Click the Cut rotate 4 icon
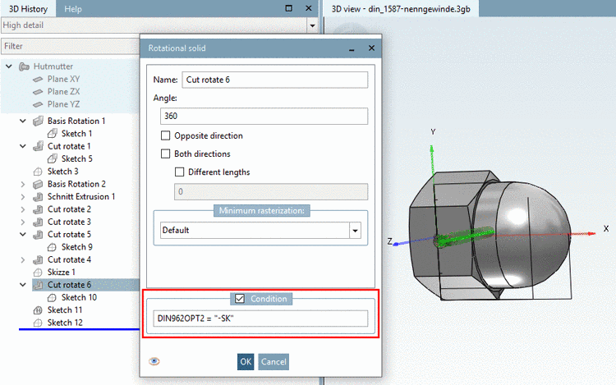This screenshot has height=385, width=616. (x=38, y=259)
